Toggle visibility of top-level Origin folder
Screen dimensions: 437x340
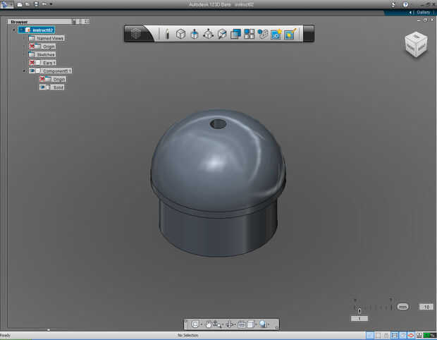pyautogui.click(x=32, y=47)
